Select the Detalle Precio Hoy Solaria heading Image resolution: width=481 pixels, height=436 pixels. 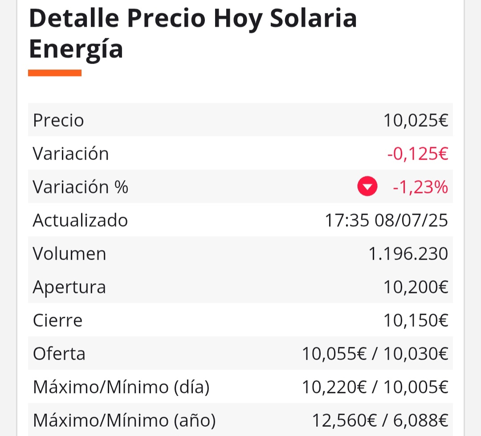coord(193,34)
